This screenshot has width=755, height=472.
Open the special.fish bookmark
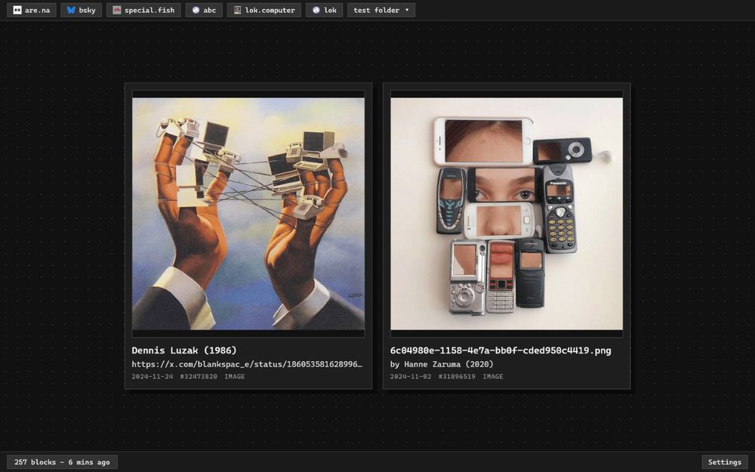tap(143, 10)
